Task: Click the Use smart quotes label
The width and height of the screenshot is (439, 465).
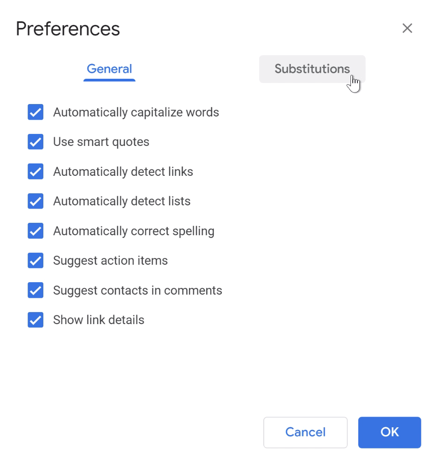Action: click(101, 142)
